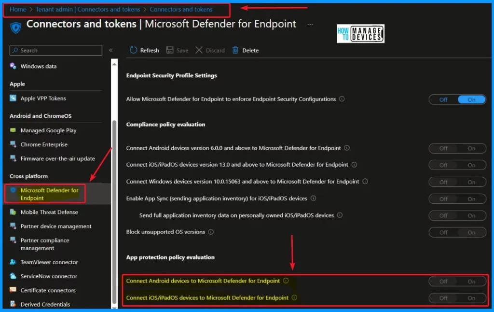Screen dimensions: 494x312
Task: Click the TeamViewer connector icon
Action: 13,262
